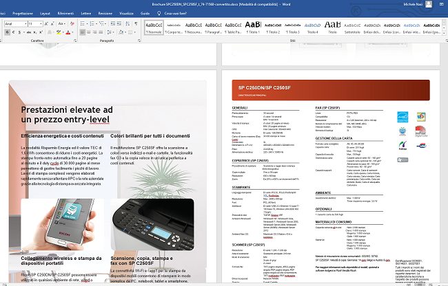Open Paragrafo dialog launcher
This screenshot has height=286, width=448.
tap(139, 41)
